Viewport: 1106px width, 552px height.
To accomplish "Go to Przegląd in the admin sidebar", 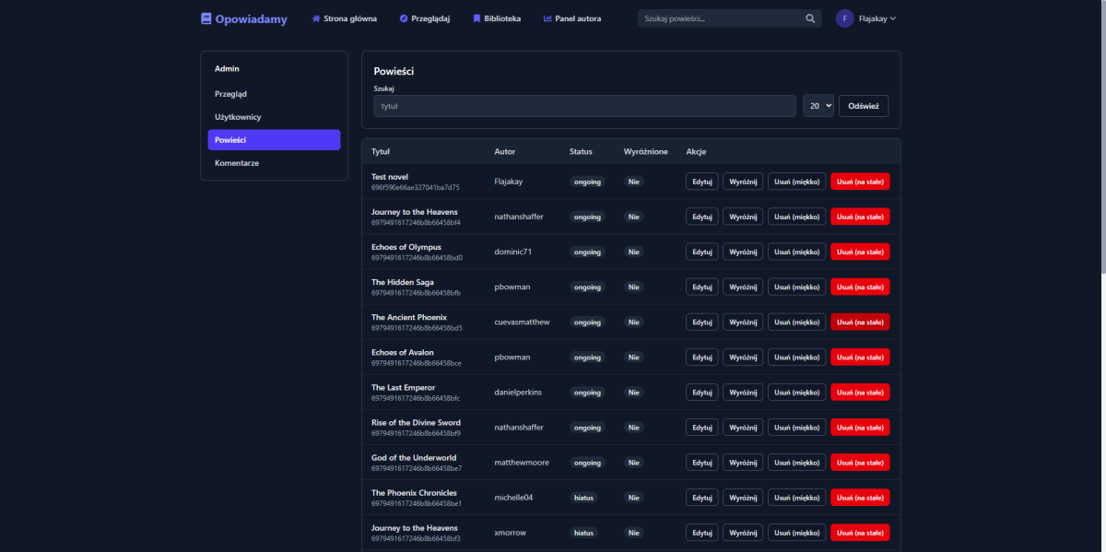I will click(230, 94).
